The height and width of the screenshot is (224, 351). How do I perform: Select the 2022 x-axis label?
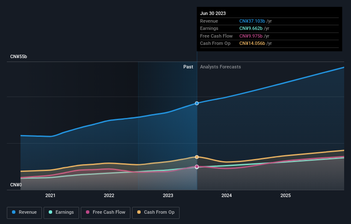(109, 195)
